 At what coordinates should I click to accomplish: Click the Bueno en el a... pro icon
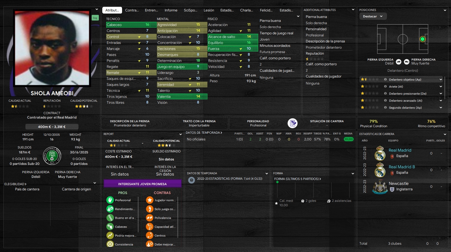[x=110, y=218]
